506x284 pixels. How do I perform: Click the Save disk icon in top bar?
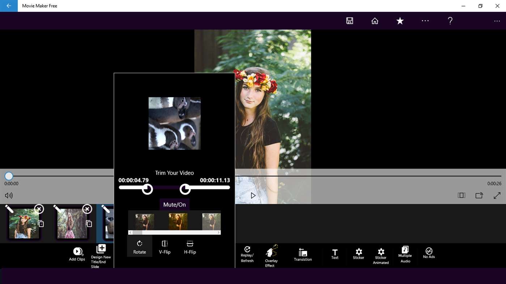coord(349,21)
